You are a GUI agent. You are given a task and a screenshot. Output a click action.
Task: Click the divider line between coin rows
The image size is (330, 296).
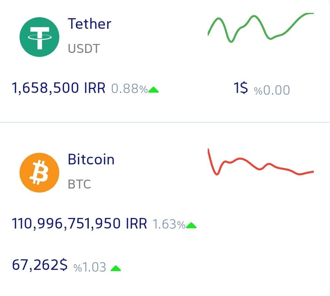click(165, 122)
